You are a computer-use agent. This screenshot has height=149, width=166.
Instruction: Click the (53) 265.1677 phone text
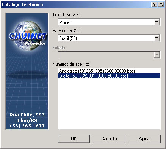(x=27, y=126)
